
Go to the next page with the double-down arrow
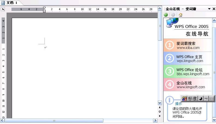click(x=160, y=116)
